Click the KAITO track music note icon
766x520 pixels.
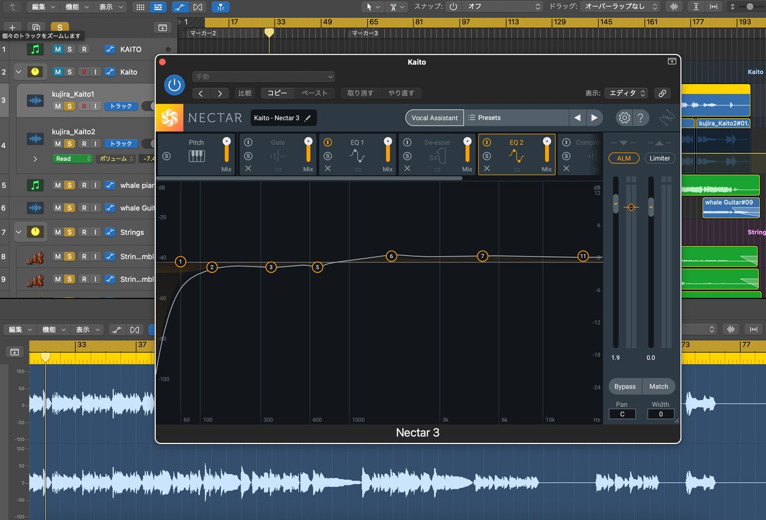[x=35, y=49]
